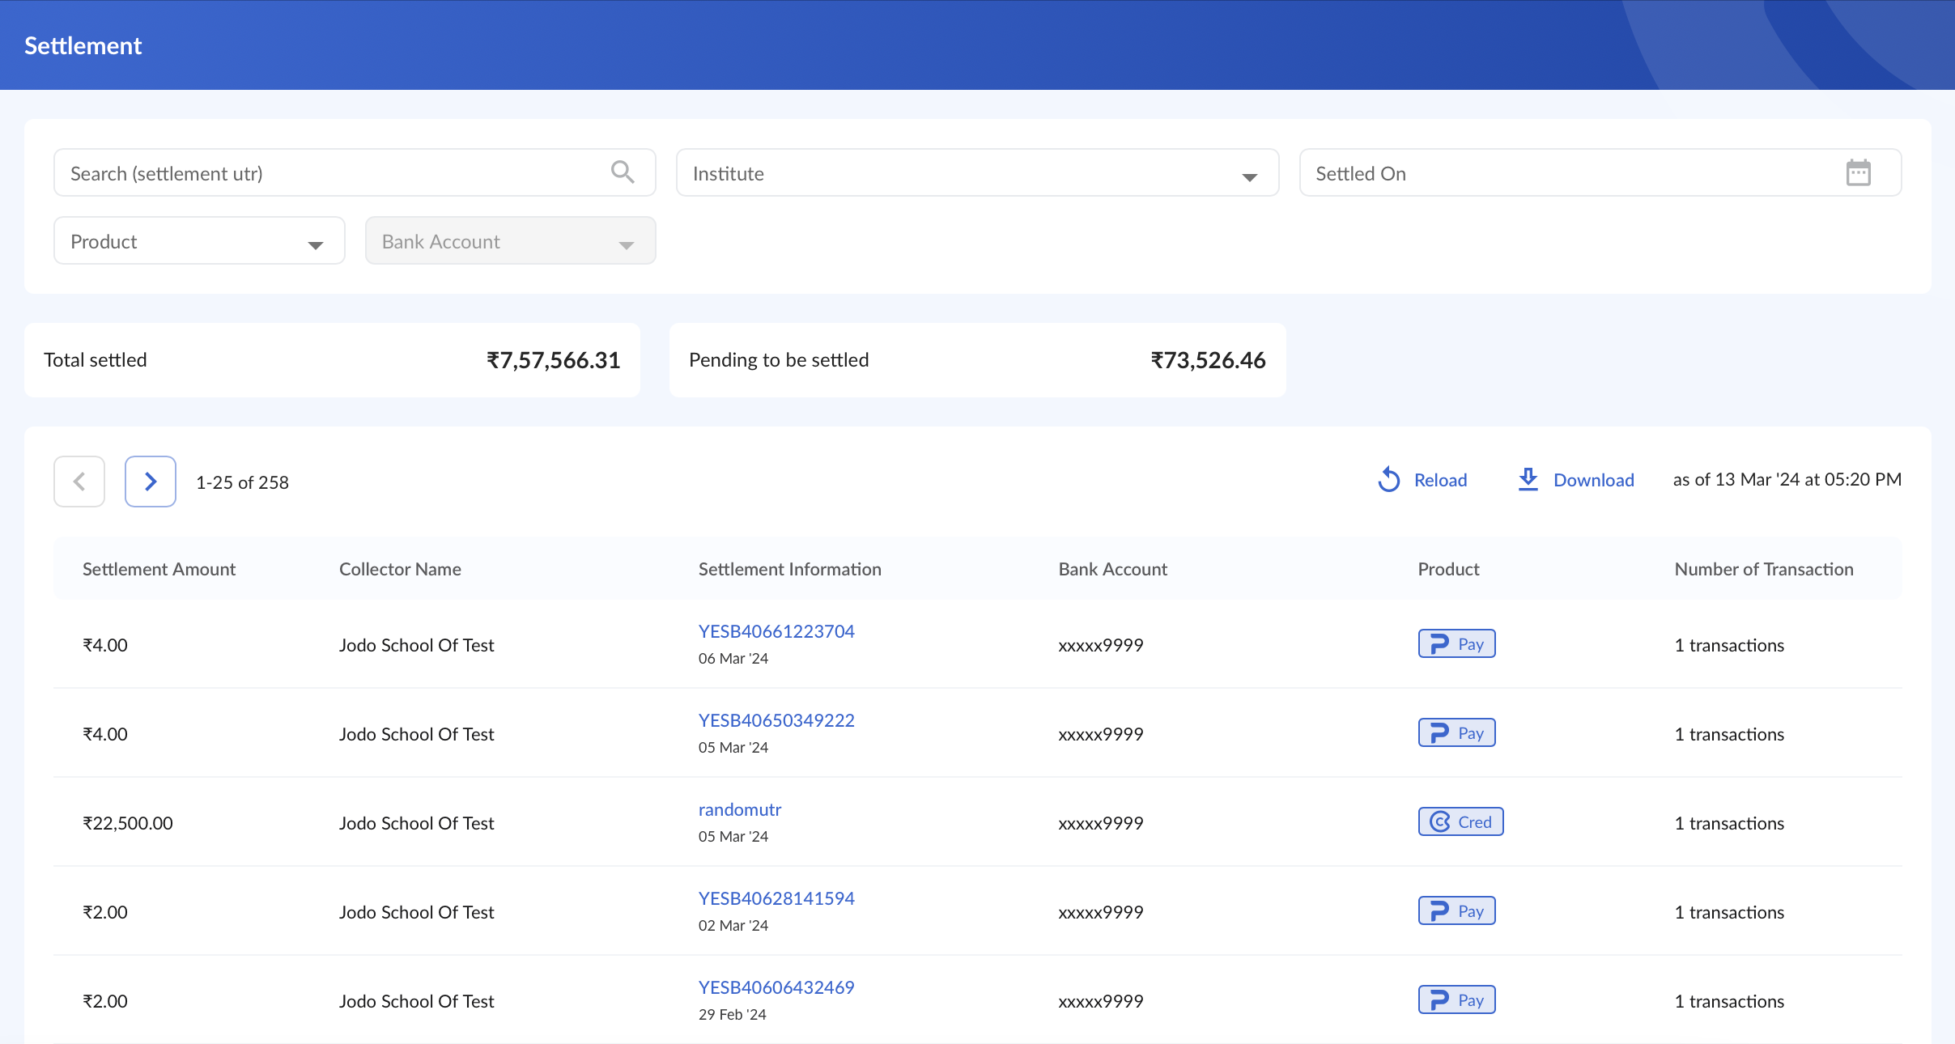Image resolution: width=1955 pixels, height=1044 pixels.
Task: Open settlement YESB40661223704
Action: coord(776,631)
